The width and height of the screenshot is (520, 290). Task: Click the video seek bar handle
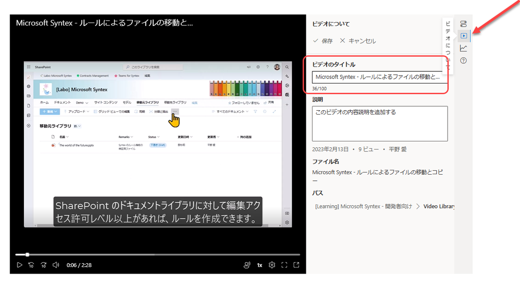pyautogui.click(x=27, y=255)
